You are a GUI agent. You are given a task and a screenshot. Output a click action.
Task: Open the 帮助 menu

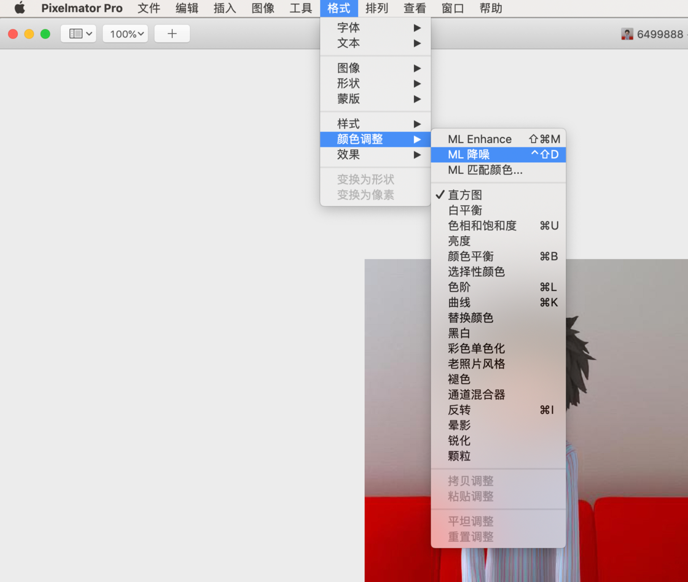[x=491, y=8]
